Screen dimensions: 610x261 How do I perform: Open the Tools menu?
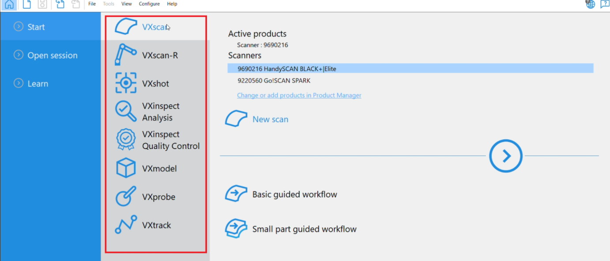pos(109,4)
